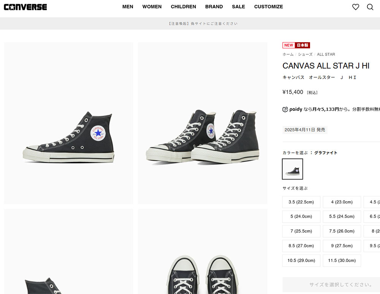Click the ALL STAR breadcrumb link

coord(326,54)
